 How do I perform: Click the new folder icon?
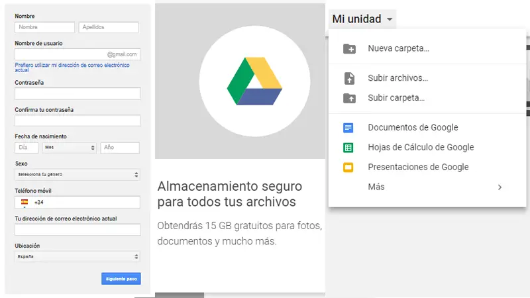pyautogui.click(x=349, y=48)
